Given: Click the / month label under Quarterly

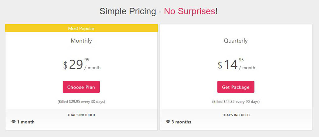Looking at the screenshot, I should (247, 68).
